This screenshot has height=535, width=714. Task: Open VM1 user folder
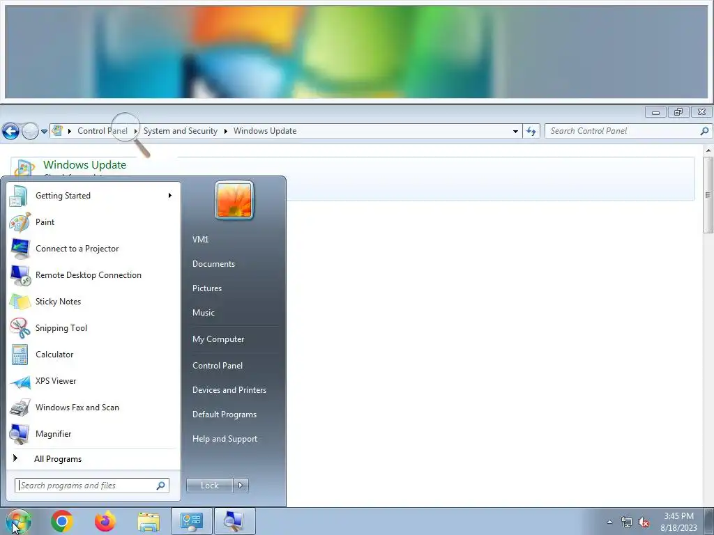[x=200, y=240]
